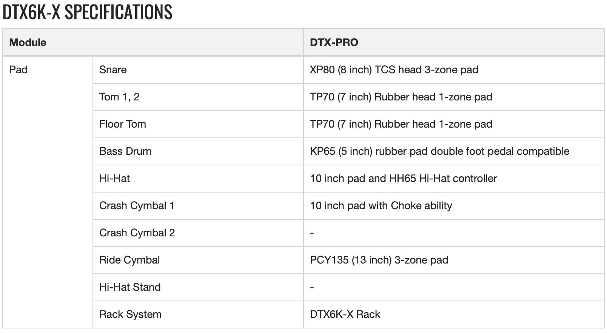Screen dimensions: 607x333
Task: Click the Ride Cymbal label
Action: point(129,260)
